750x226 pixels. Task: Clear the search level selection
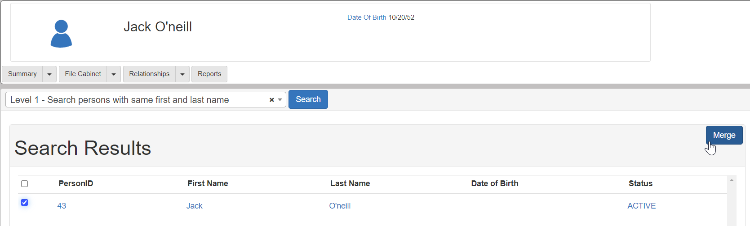(x=271, y=100)
